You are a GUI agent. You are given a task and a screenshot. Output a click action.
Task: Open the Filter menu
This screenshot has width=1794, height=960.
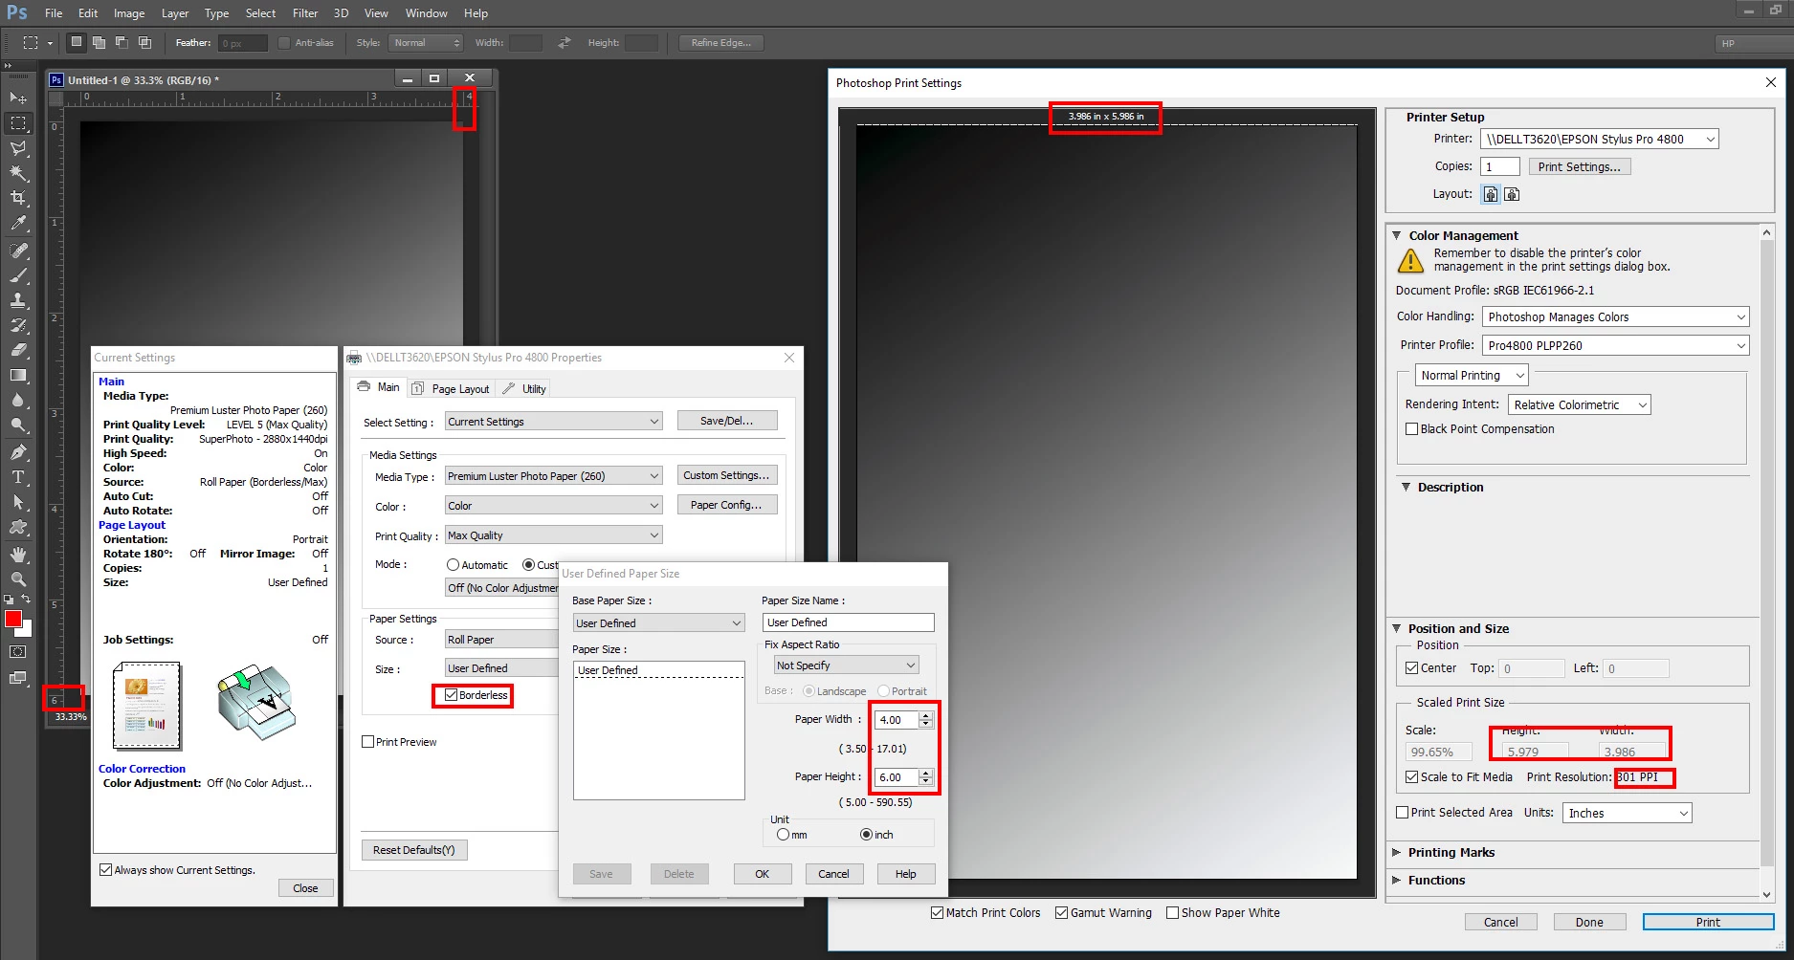pos(305,13)
